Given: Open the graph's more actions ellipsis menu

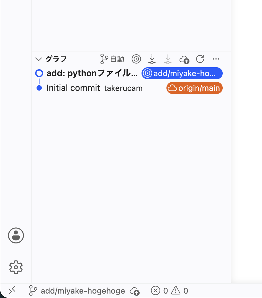Looking at the screenshot, I should click(216, 59).
